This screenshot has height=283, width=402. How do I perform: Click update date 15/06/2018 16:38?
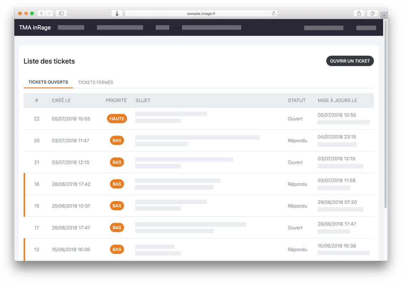336,246
